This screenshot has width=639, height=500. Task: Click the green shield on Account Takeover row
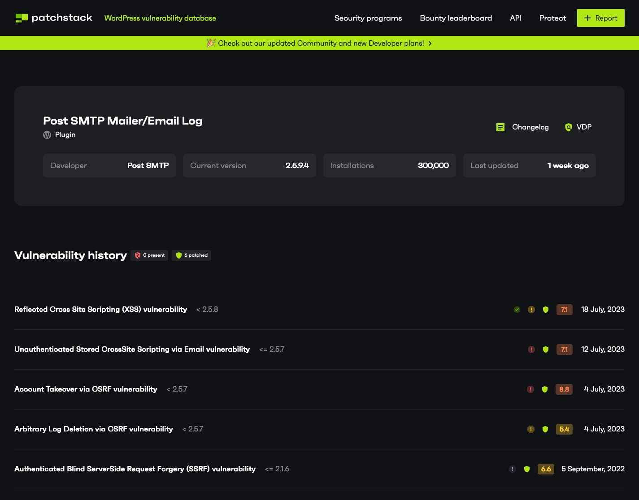pyautogui.click(x=545, y=389)
